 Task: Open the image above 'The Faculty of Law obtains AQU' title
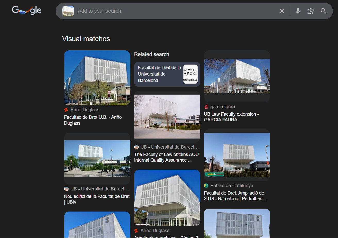point(167,117)
